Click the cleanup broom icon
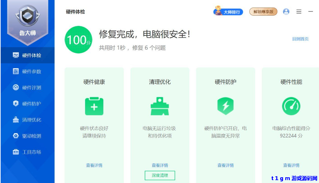 point(160,106)
